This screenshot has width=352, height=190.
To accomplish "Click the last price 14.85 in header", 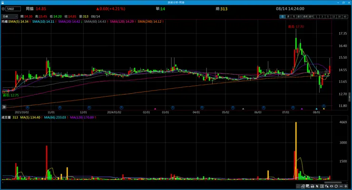I will click(41, 9).
